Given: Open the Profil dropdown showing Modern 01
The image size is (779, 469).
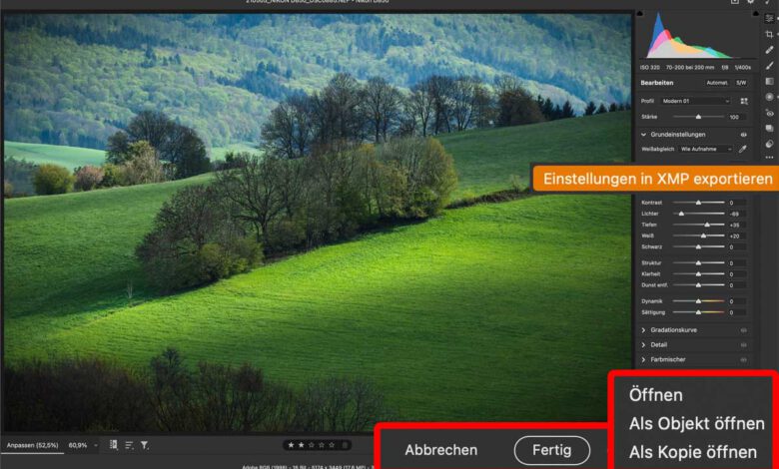Looking at the screenshot, I should pos(696,101).
